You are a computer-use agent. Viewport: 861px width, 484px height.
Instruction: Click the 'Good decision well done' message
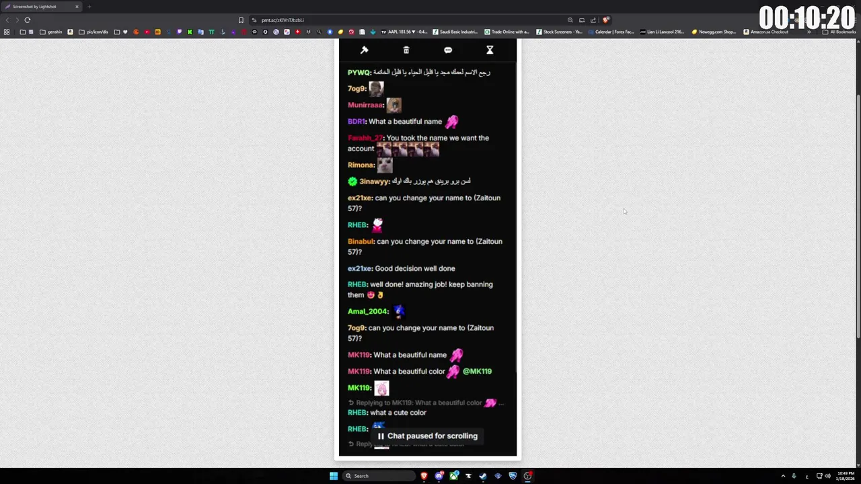click(415, 268)
